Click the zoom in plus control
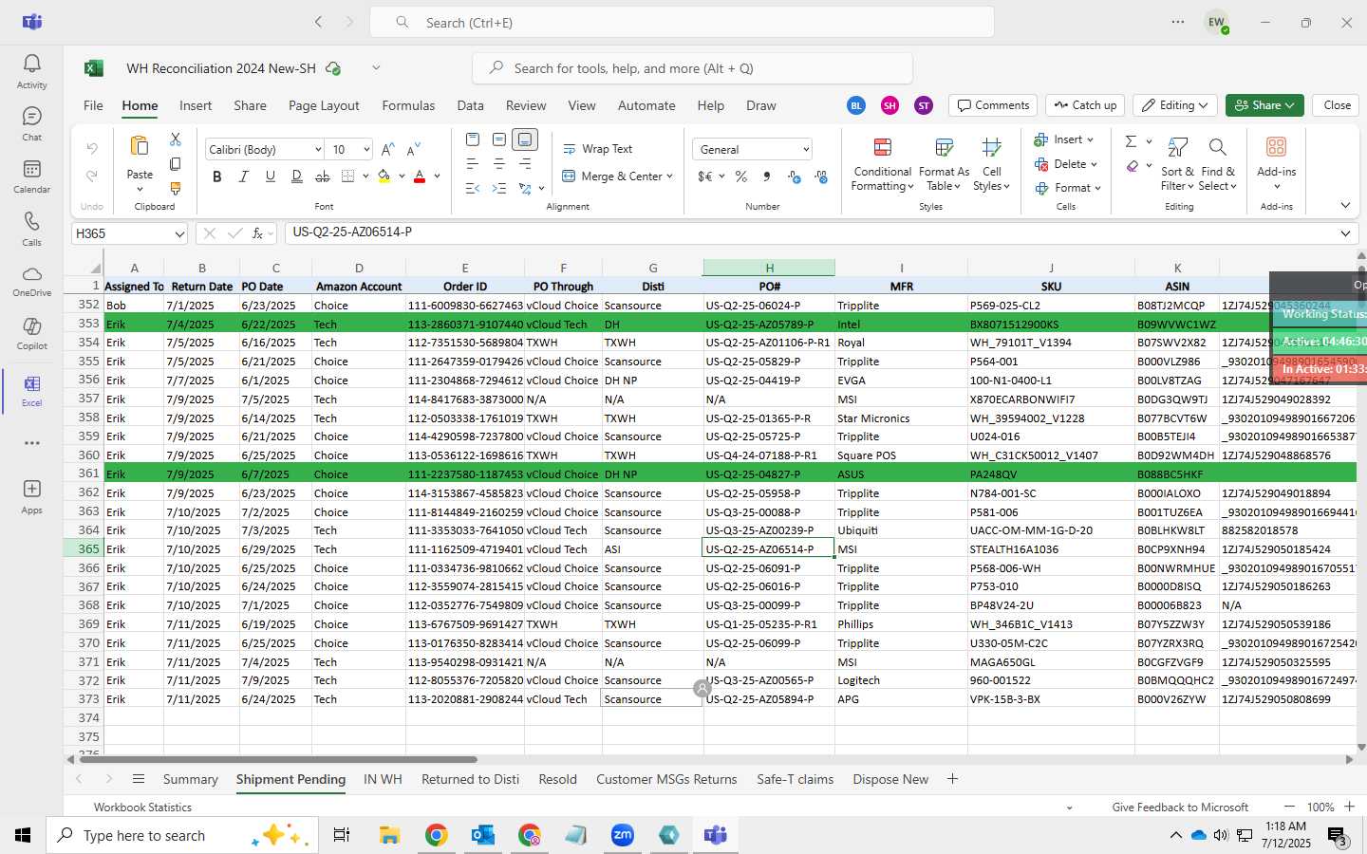Screen dimensions: 1367x854 1349,807
